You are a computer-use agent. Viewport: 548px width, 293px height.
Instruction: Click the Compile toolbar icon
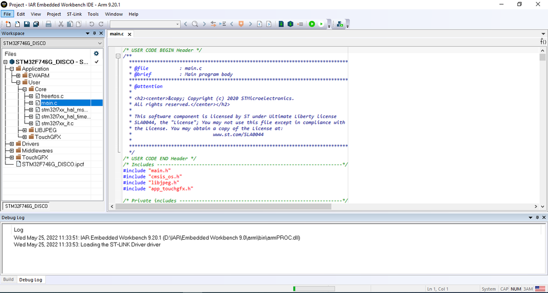[x=281, y=24]
